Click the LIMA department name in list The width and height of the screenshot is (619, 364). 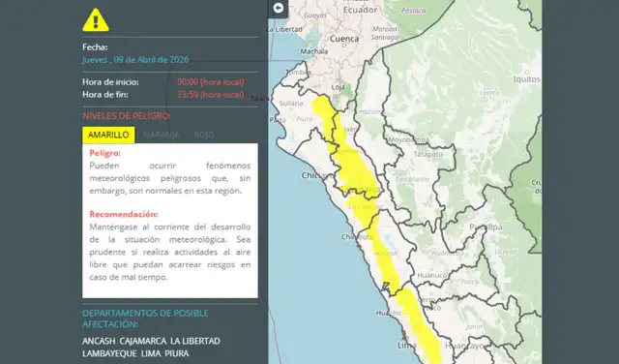click(151, 353)
